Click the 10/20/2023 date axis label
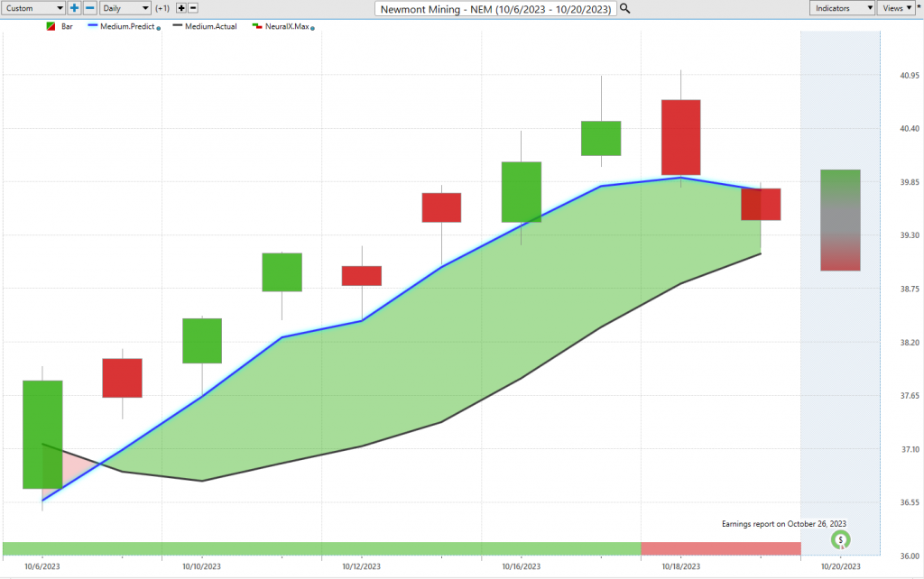The width and height of the screenshot is (924, 579). 840,566
